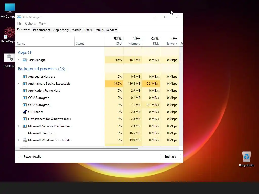Image resolution: width=259 pixels, height=194 pixels.
Task: Switch to the Users tab
Action: click(88, 30)
